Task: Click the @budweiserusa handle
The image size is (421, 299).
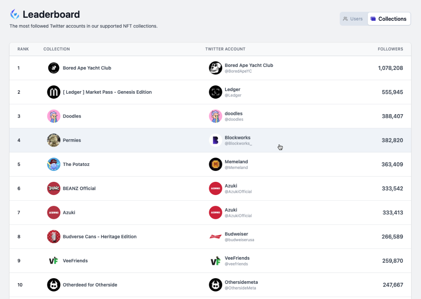Action: (x=239, y=240)
